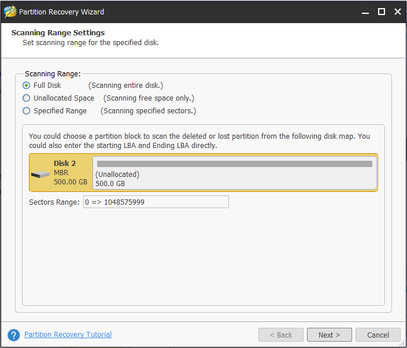Viewport: 407px width, 348px height.
Task: Select the Disk 2 MBR label panel
Action: tap(61, 173)
